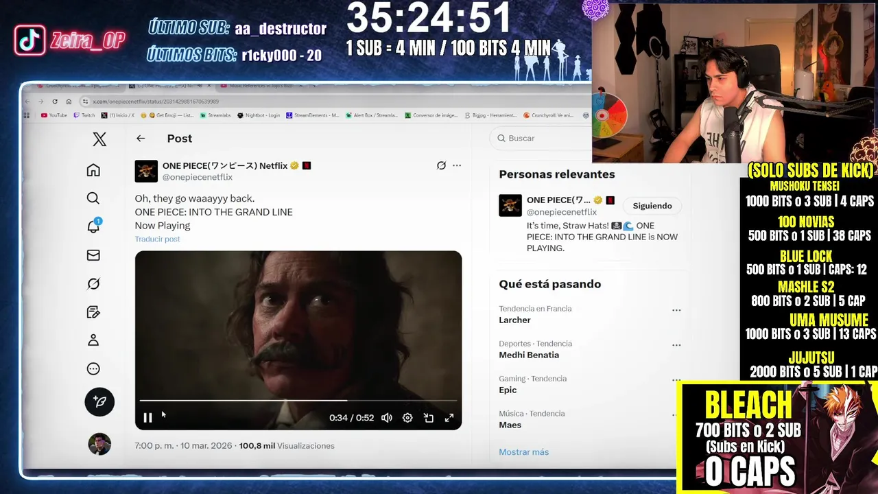878x494 pixels.
Task: Open the Streamlabs bookmark
Action: (215, 115)
